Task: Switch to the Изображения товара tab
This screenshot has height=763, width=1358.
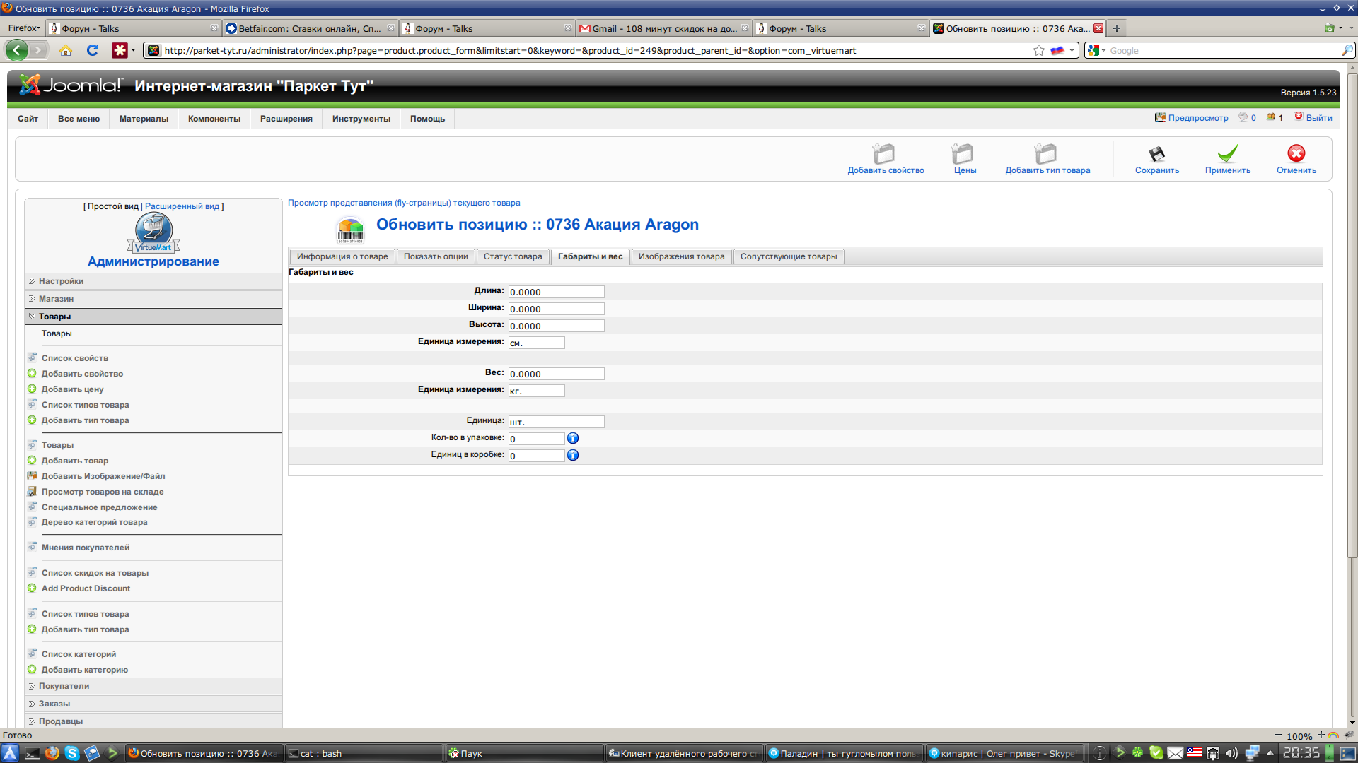Action: click(x=681, y=256)
